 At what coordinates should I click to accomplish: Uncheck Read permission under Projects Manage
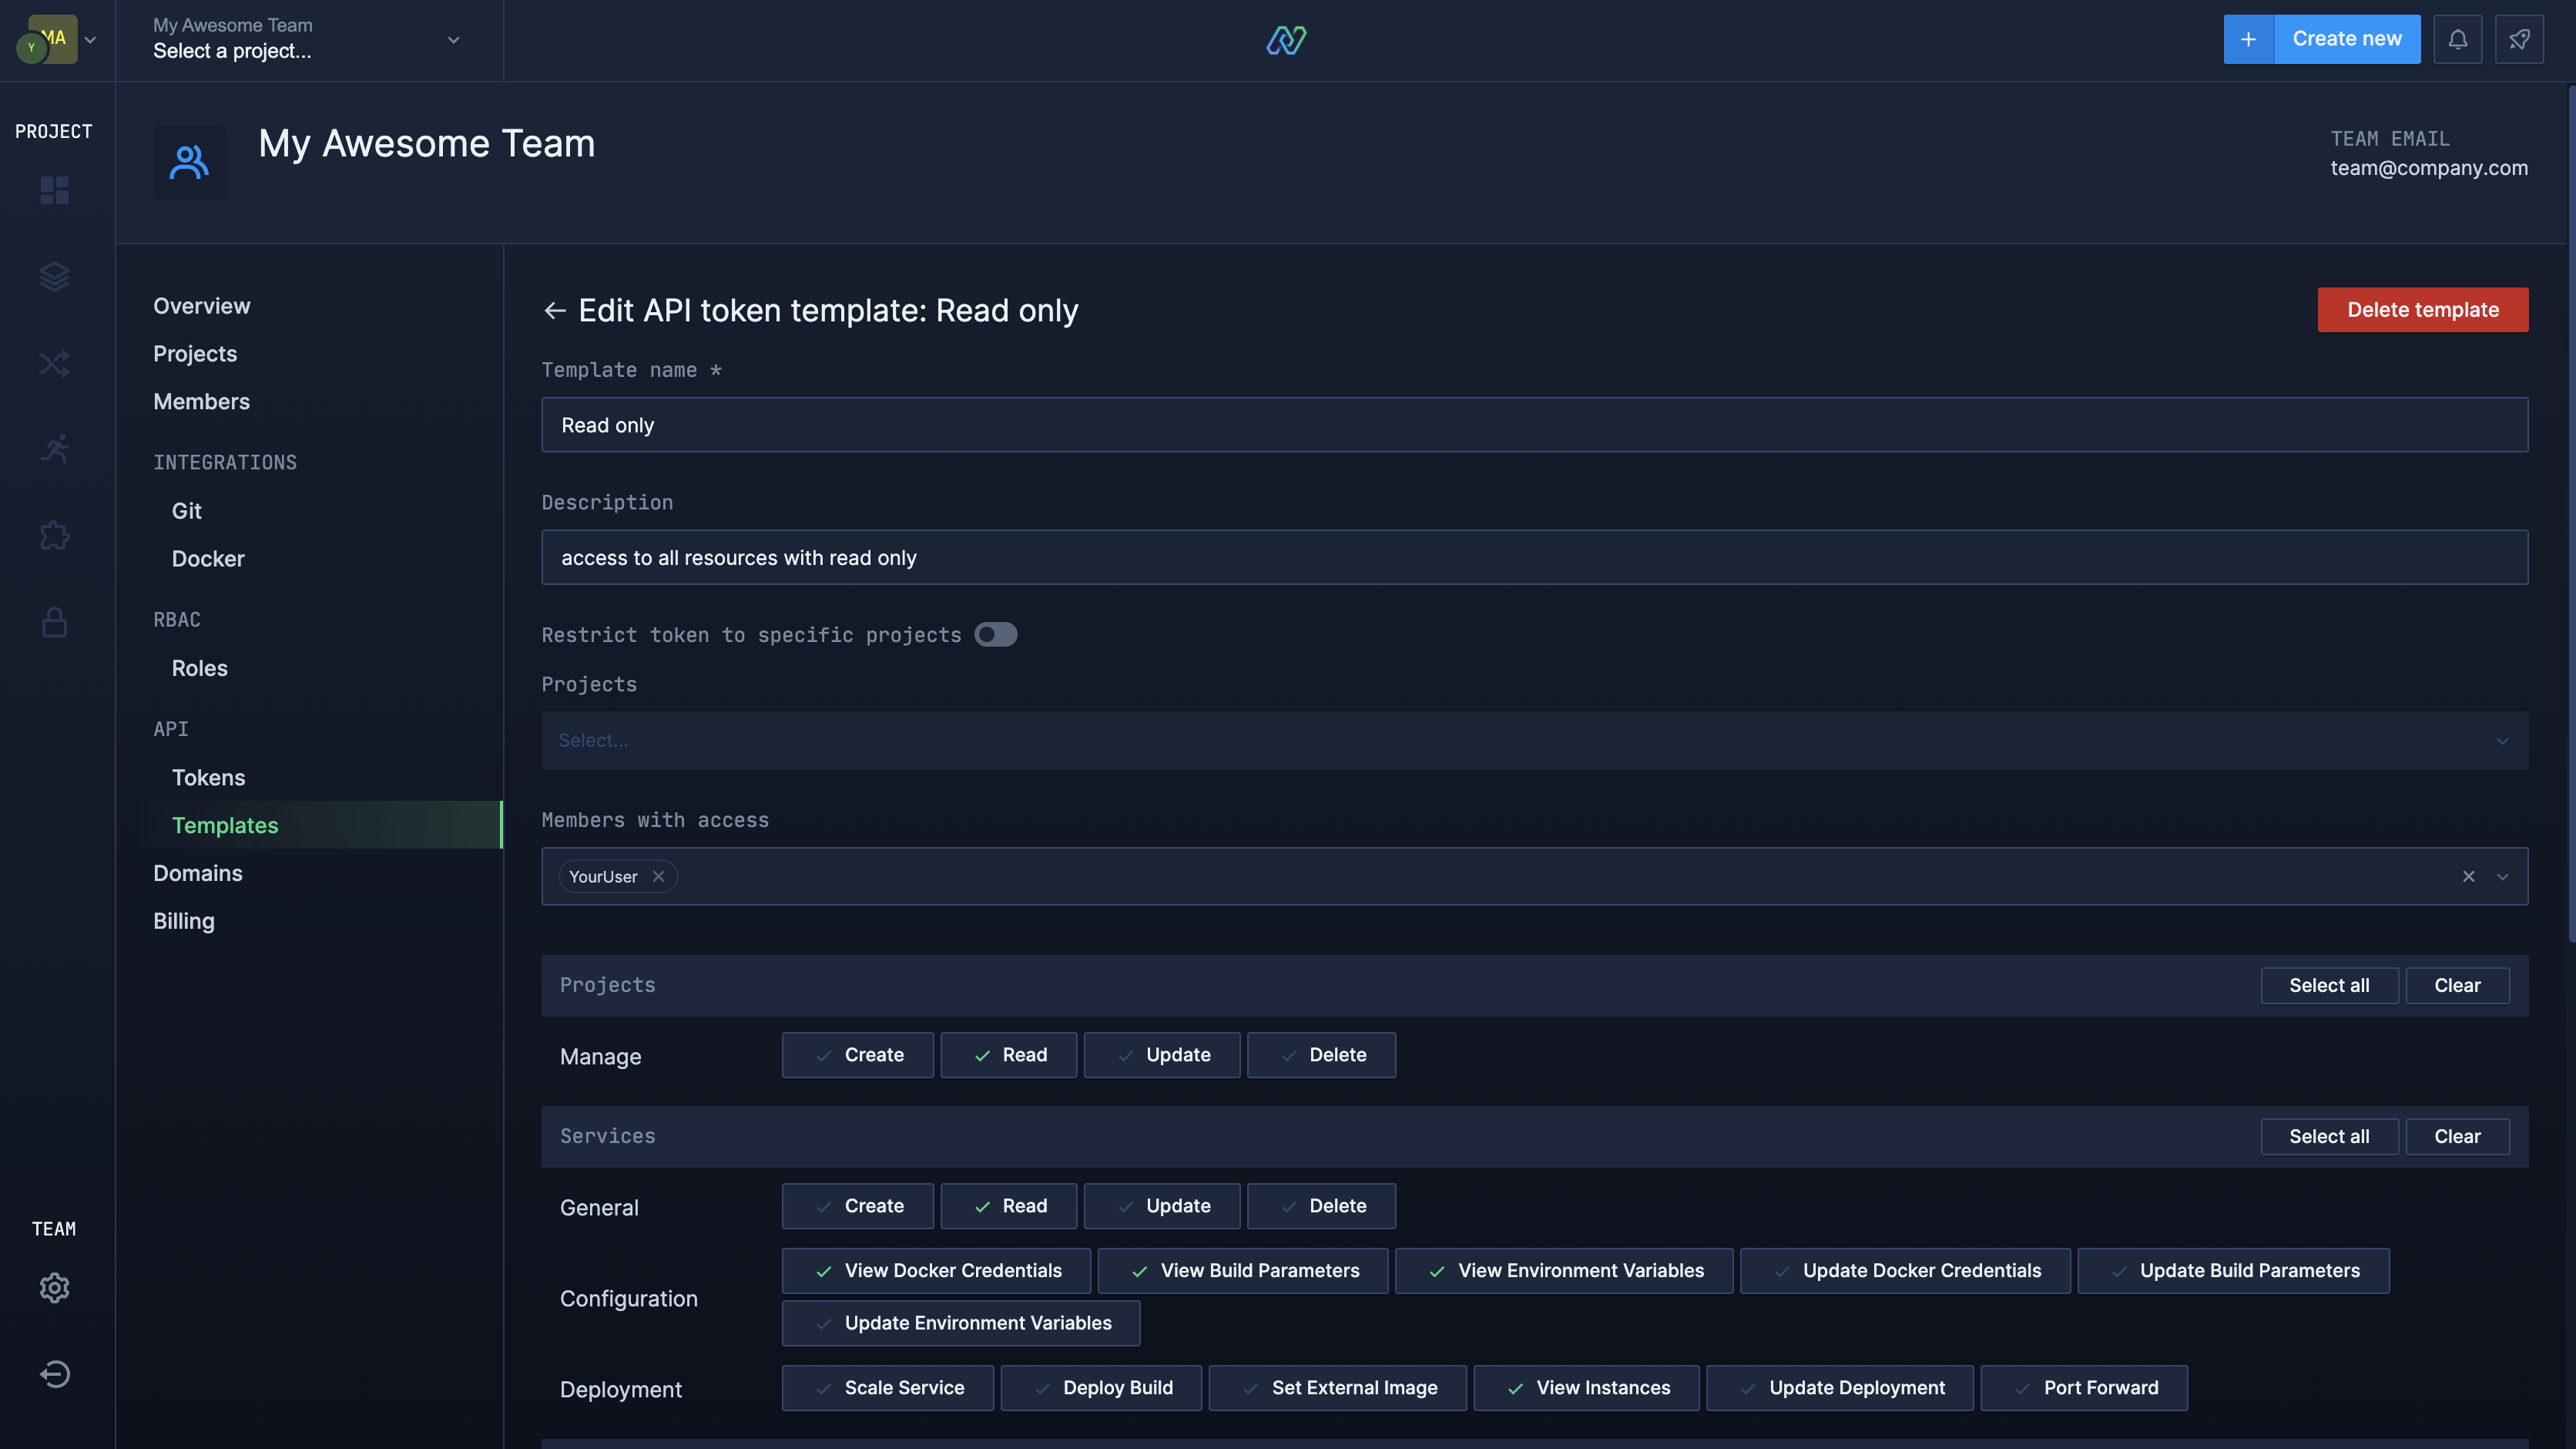point(1008,1054)
